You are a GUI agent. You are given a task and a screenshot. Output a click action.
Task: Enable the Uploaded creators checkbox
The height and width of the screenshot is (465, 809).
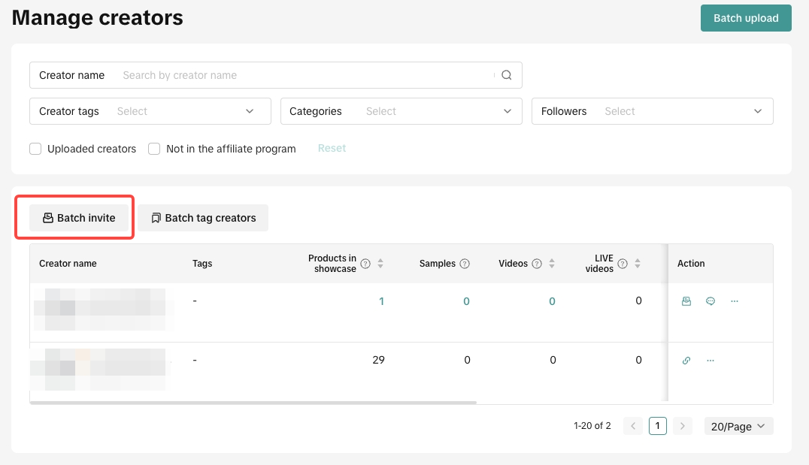click(35, 149)
